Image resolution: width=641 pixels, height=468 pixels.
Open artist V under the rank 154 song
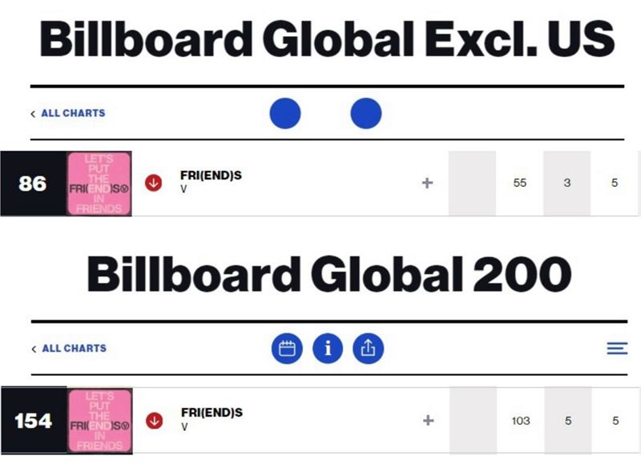184,427
